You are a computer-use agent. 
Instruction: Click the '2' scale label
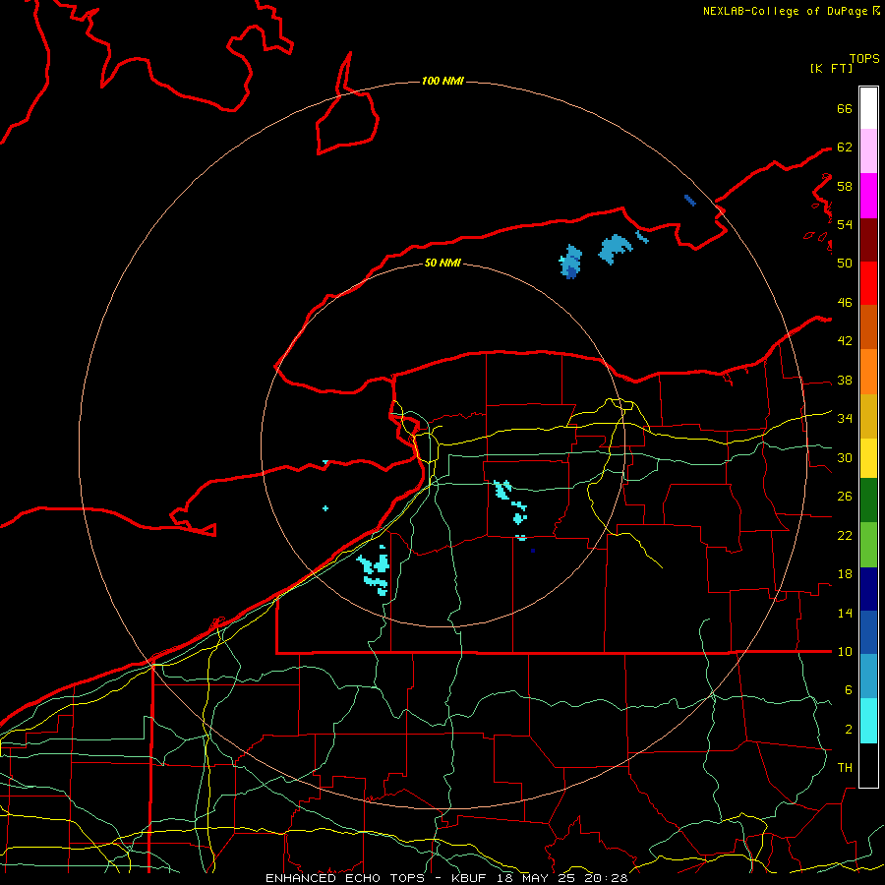point(848,730)
